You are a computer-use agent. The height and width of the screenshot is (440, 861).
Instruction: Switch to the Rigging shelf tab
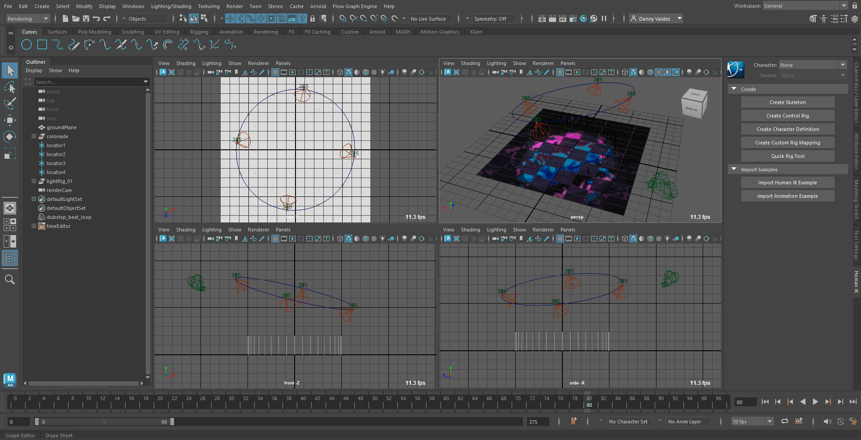(199, 32)
